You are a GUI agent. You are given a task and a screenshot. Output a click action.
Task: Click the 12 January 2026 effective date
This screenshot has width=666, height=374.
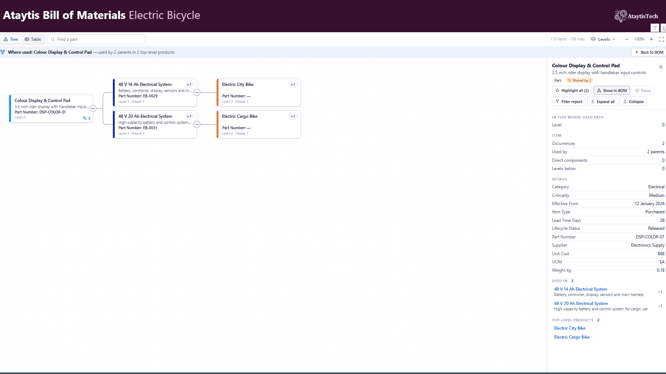click(650, 204)
